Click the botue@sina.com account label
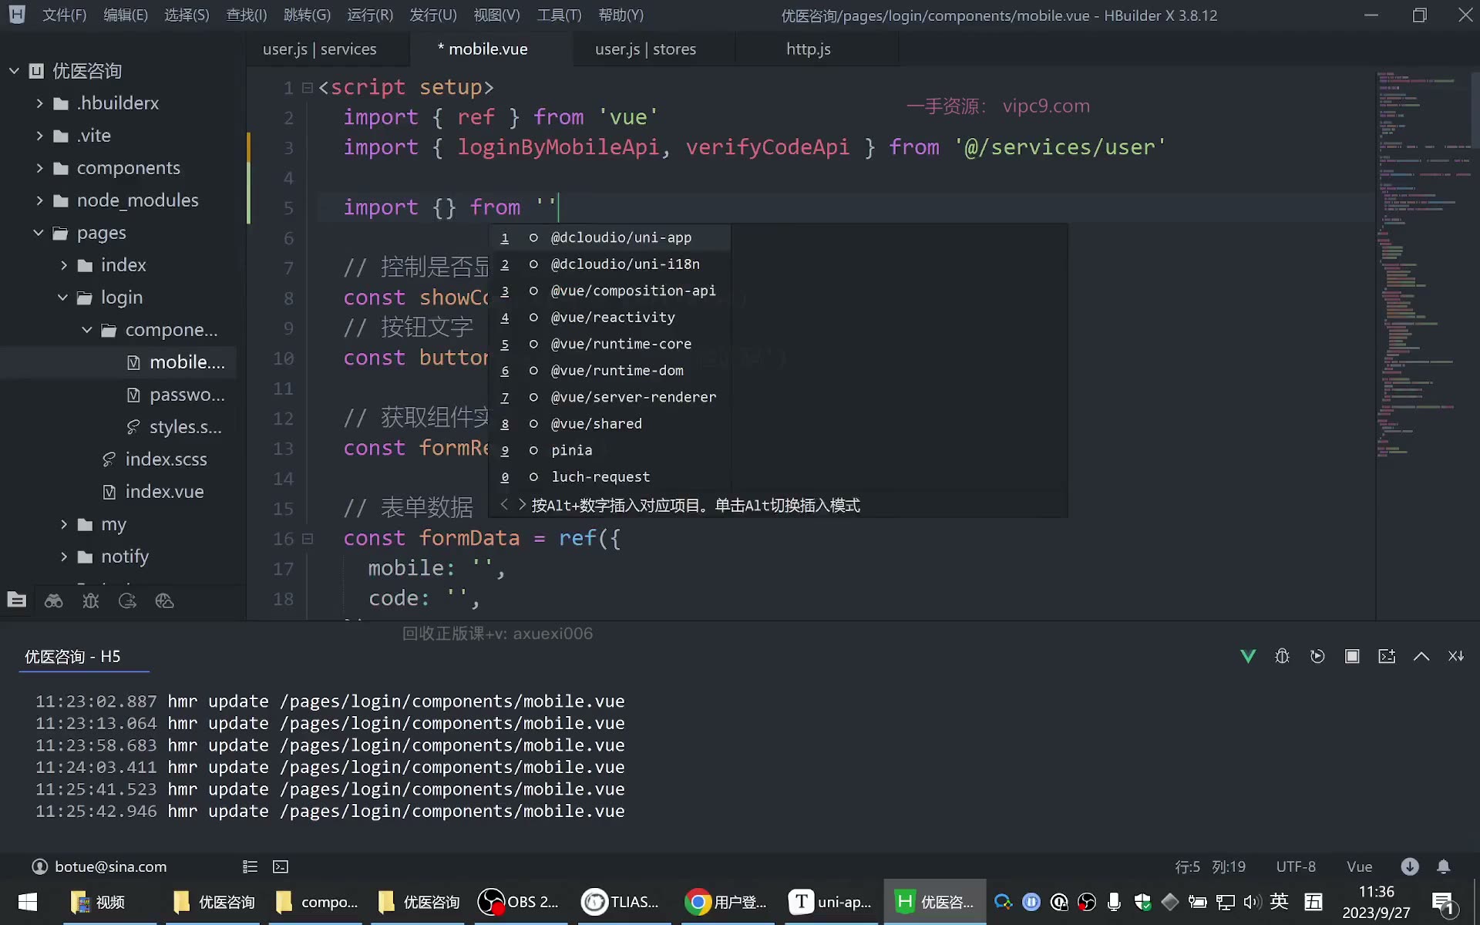The width and height of the screenshot is (1480, 925). tap(111, 866)
